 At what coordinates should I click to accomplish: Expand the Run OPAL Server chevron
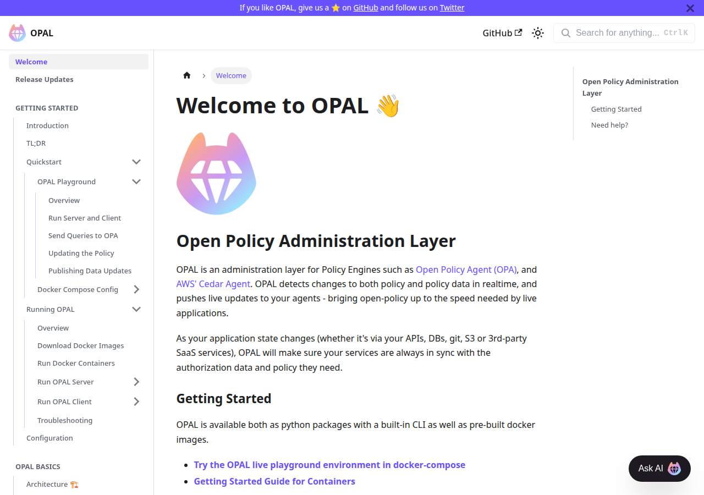coord(136,382)
